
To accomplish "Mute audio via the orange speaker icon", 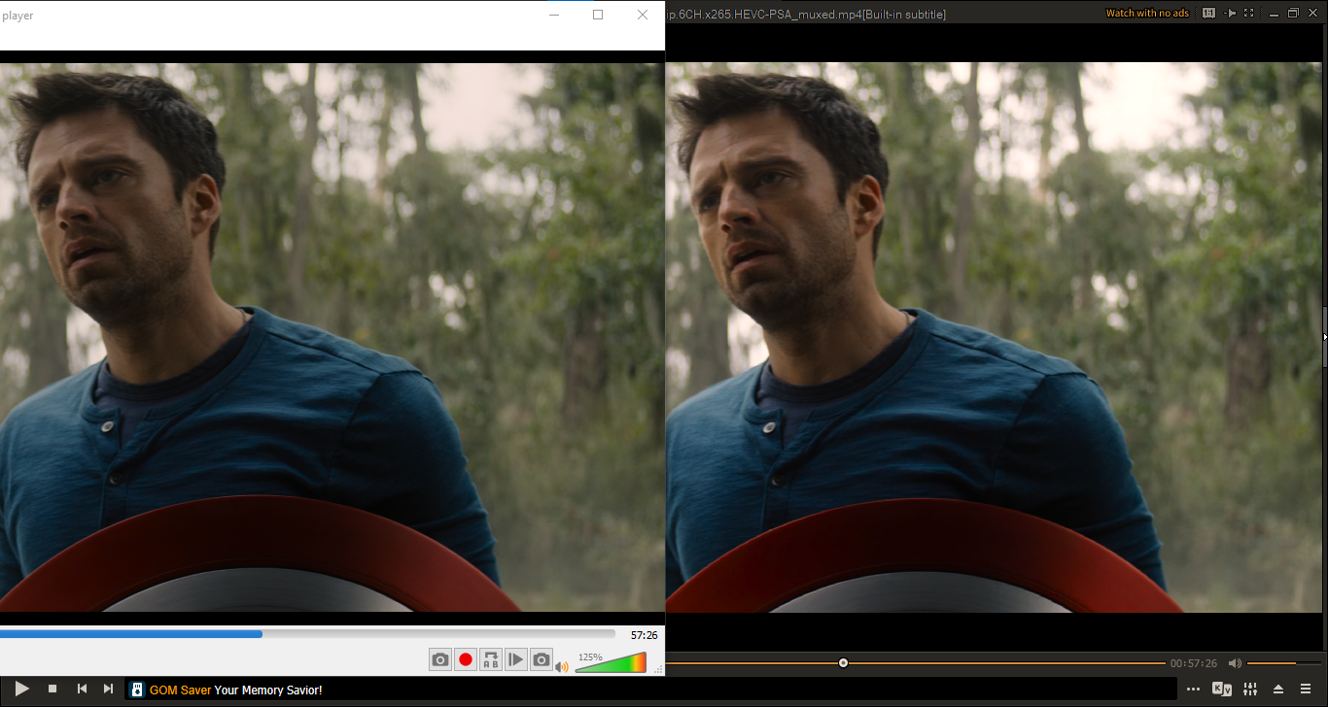I will pos(562,666).
